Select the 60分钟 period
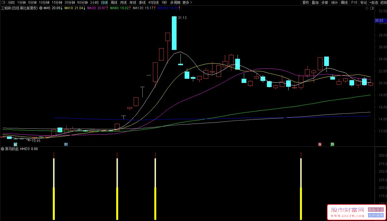This screenshot has width=387, height=221. pos(82,3)
